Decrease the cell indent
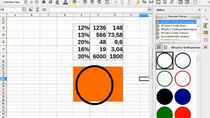Screen dimensions: 210x118 click(187, 2)
